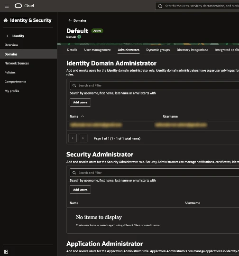
Task: Switch to the User management tab
Action: click(x=97, y=50)
